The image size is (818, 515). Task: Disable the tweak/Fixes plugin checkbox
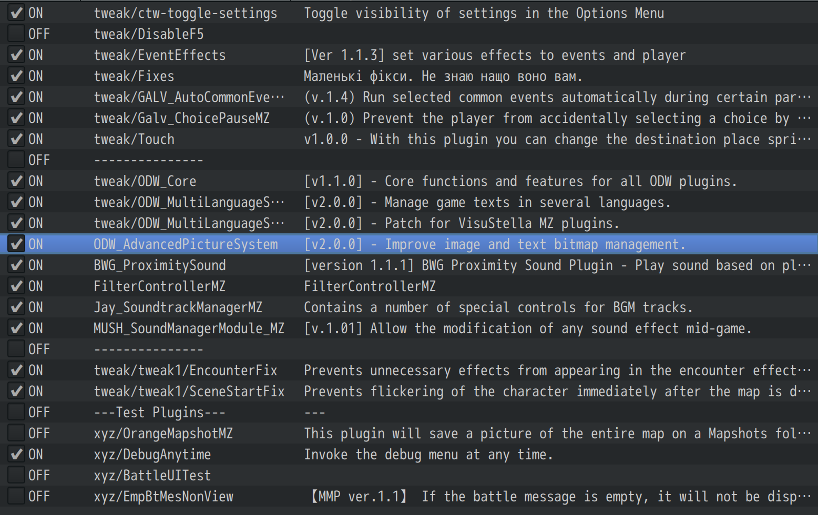click(16, 76)
